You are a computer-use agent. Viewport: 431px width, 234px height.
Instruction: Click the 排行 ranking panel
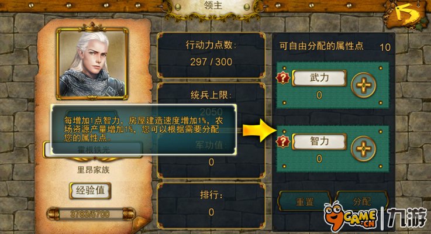pos(211,205)
